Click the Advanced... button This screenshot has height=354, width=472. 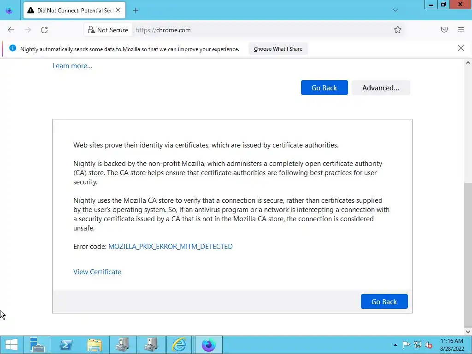(380, 88)
